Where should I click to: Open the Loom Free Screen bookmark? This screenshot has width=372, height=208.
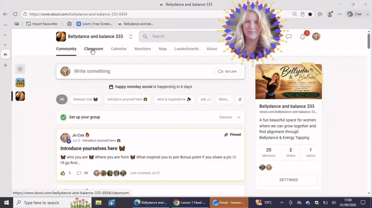pos(94,24)
